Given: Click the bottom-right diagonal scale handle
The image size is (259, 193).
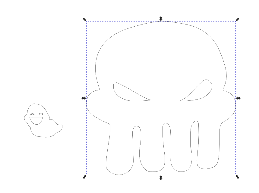Looking at the screenshot, I should pos(238,177).
